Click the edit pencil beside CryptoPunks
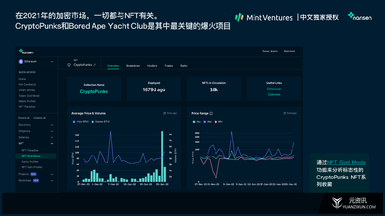This screenshot has width=385, height=216. 95,65
